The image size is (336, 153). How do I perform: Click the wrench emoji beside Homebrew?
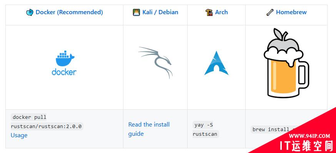[270, 12]
